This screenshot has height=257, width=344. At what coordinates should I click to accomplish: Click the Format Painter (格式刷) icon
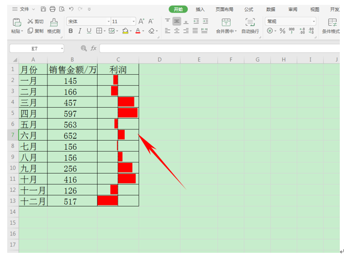tap(54, 22)
